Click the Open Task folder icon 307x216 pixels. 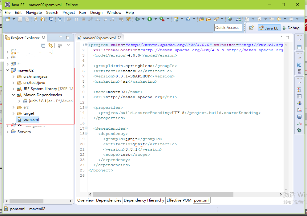point(208,19)
